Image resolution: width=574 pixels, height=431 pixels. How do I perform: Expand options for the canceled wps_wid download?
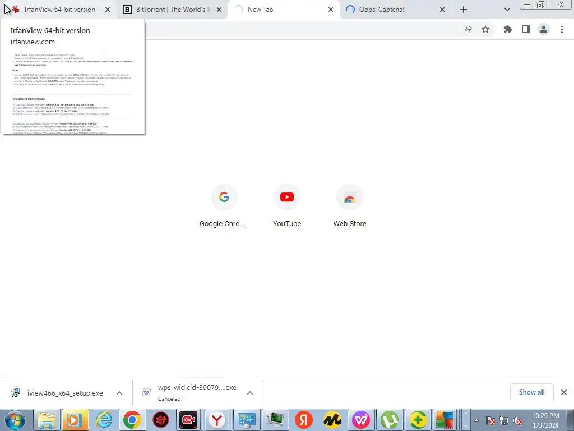[250, 393]
